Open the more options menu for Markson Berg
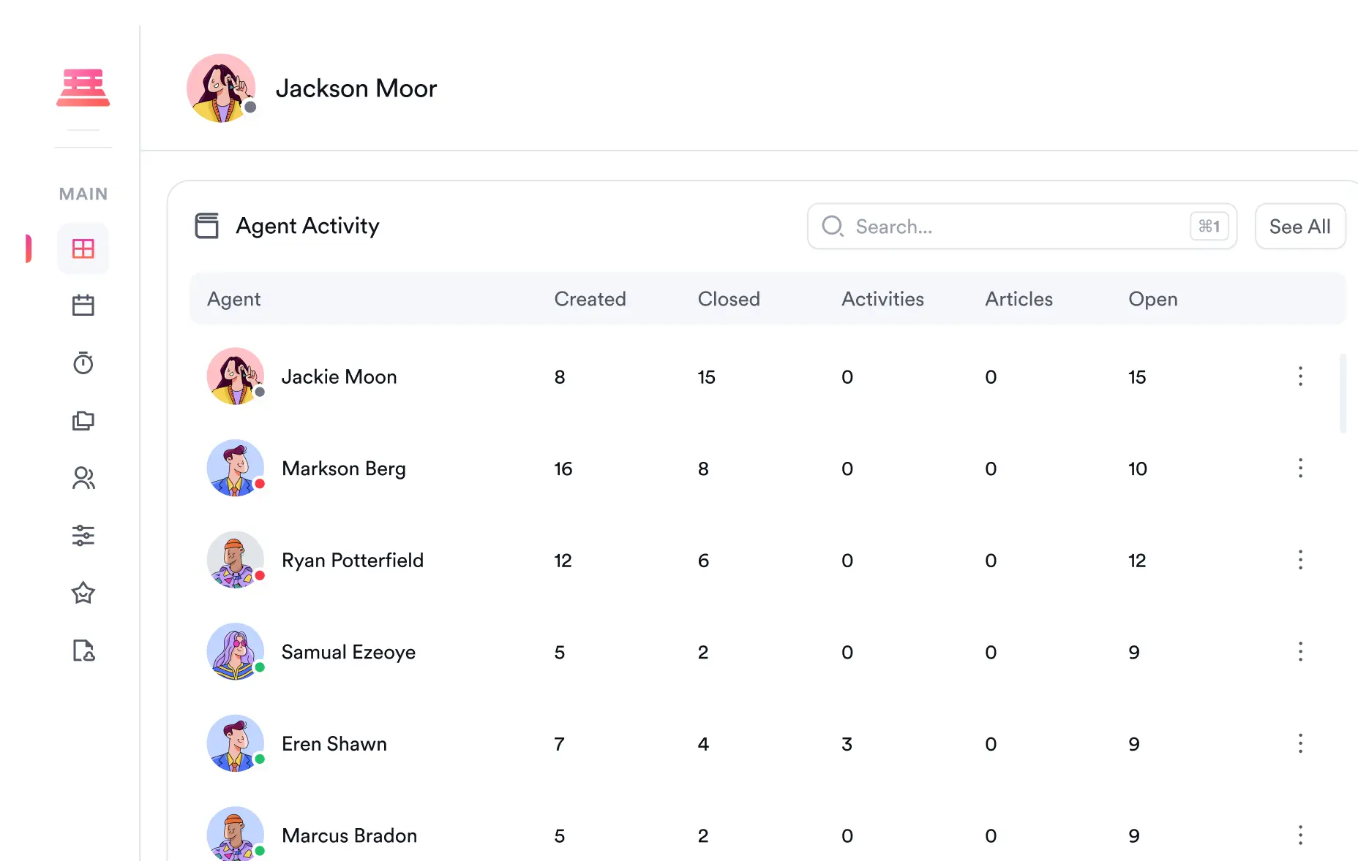 point(1300,468)
